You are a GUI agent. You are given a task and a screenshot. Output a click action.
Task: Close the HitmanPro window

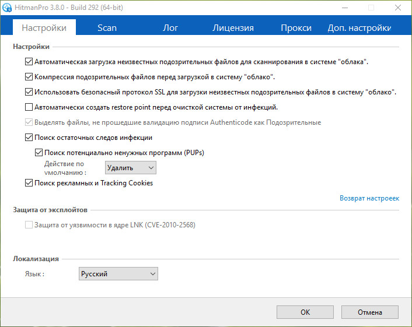398,8
